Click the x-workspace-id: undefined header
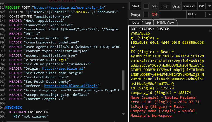This screenshot has height=122, width=212. click(44, 42)
